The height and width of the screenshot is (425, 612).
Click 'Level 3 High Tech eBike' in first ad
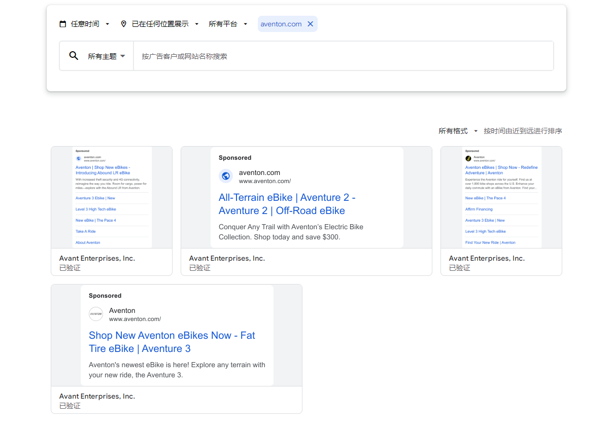96,209
